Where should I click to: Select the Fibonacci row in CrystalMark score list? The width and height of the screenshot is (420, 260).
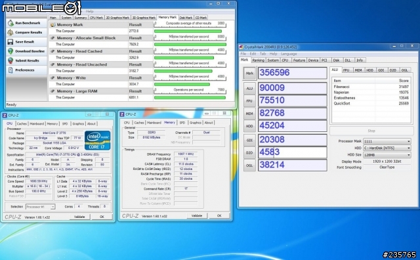click(x=371, y=87)
